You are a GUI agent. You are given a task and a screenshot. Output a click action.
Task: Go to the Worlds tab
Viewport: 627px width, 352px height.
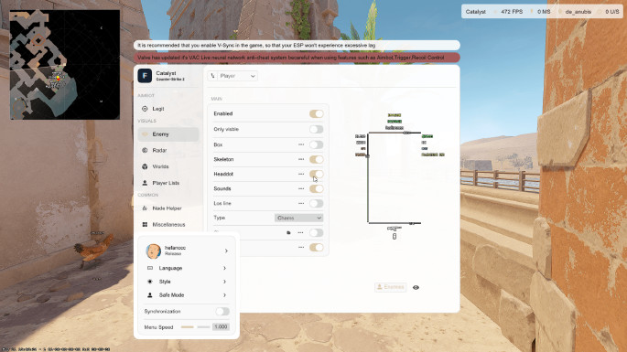click(168, 166)
